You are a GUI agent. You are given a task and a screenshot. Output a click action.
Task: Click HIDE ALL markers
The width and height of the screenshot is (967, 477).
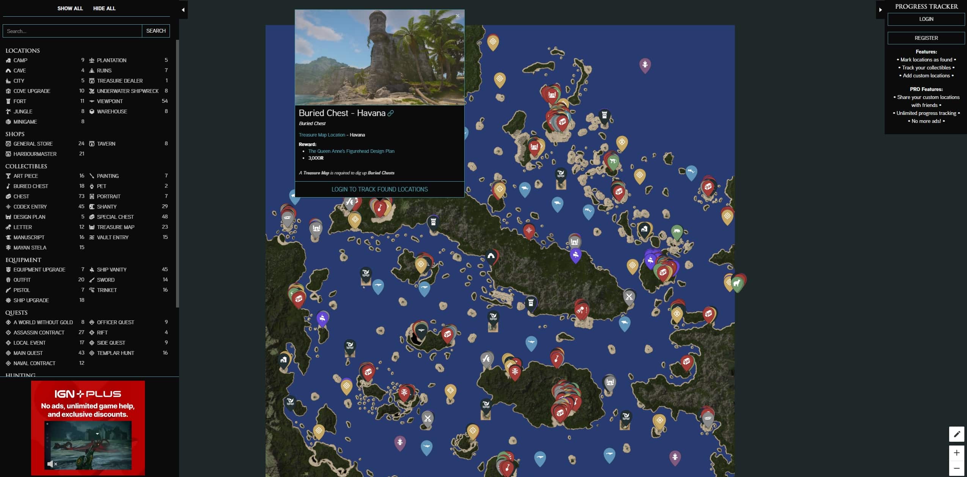104,8
